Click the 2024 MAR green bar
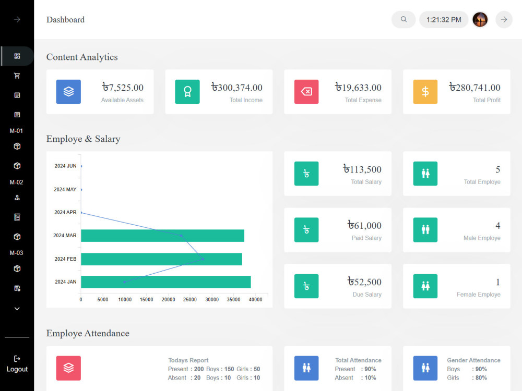The height and width of the screenshot is (391, 522). tap(162, 236)
